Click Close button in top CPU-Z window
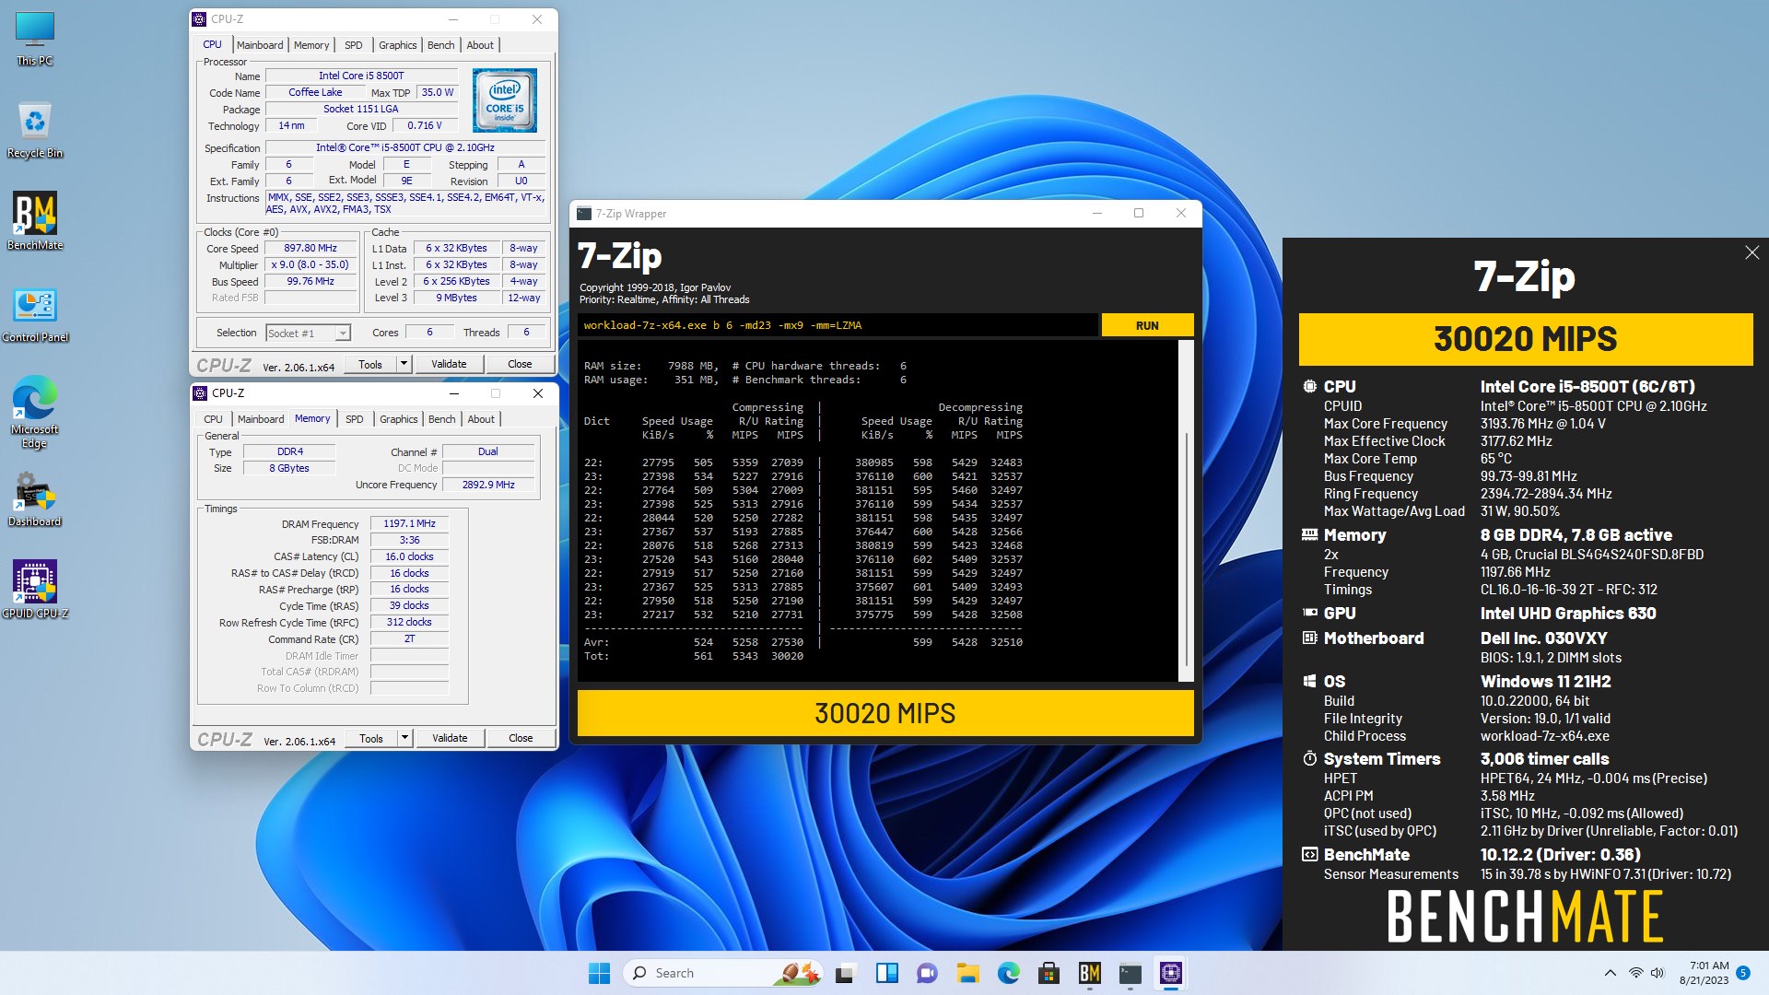The width and height of the screenshot is (1769, 995). (x=520, y=364)
